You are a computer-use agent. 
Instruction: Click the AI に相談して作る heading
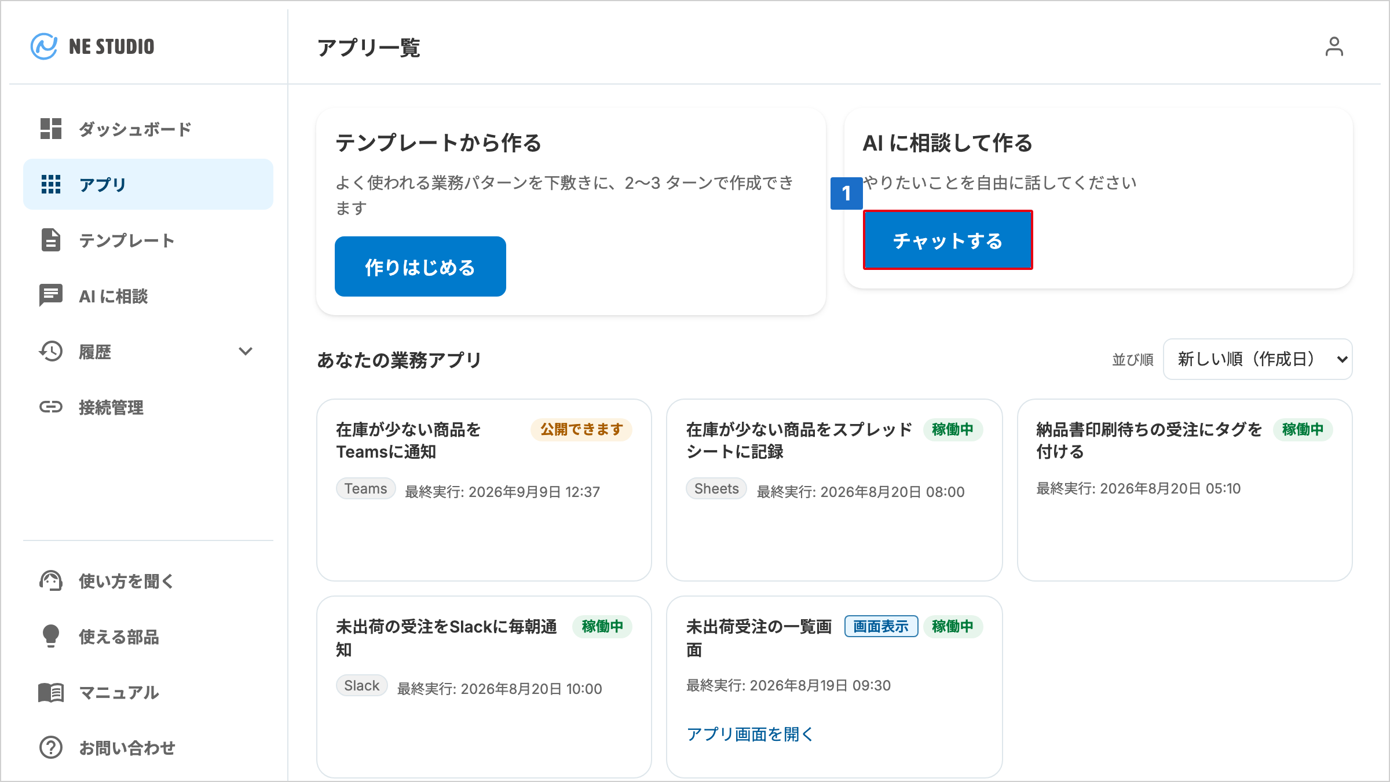pyautogui.click(x=948, y=143)
